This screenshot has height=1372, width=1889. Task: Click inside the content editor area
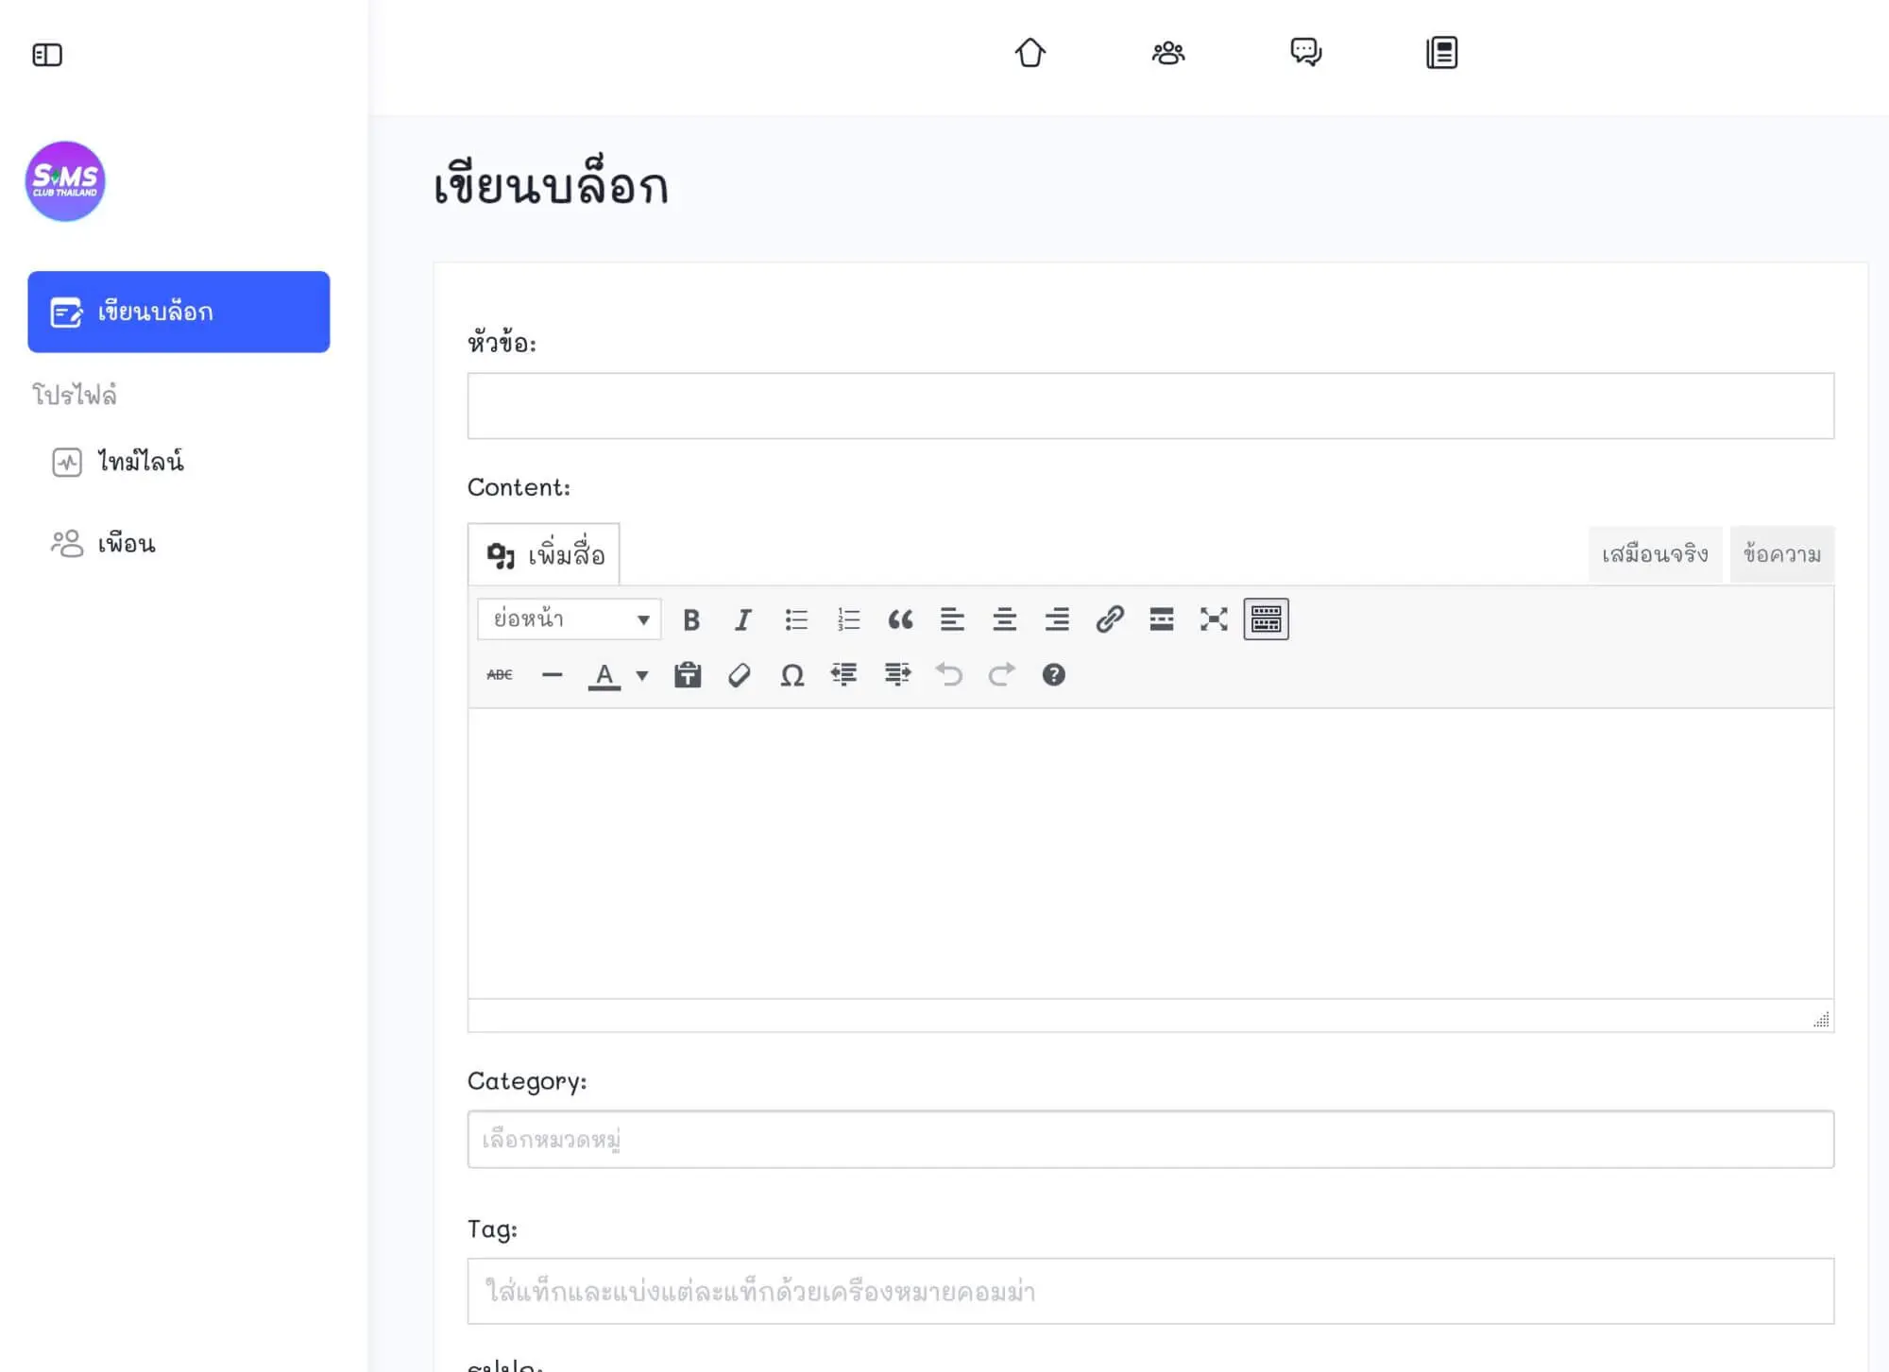coord(1150,854)
